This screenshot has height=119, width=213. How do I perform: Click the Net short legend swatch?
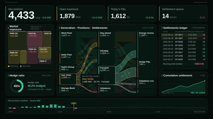pos(21,66)
